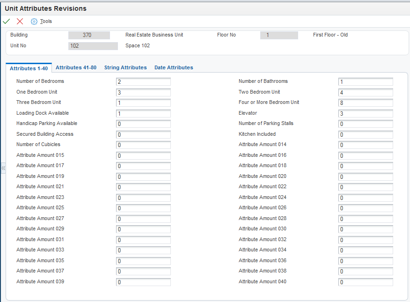The height and width of the screenshot is (302, 410).
Task: Focus the Four or More Bedroom Unit field
Action: coord(366,103)
